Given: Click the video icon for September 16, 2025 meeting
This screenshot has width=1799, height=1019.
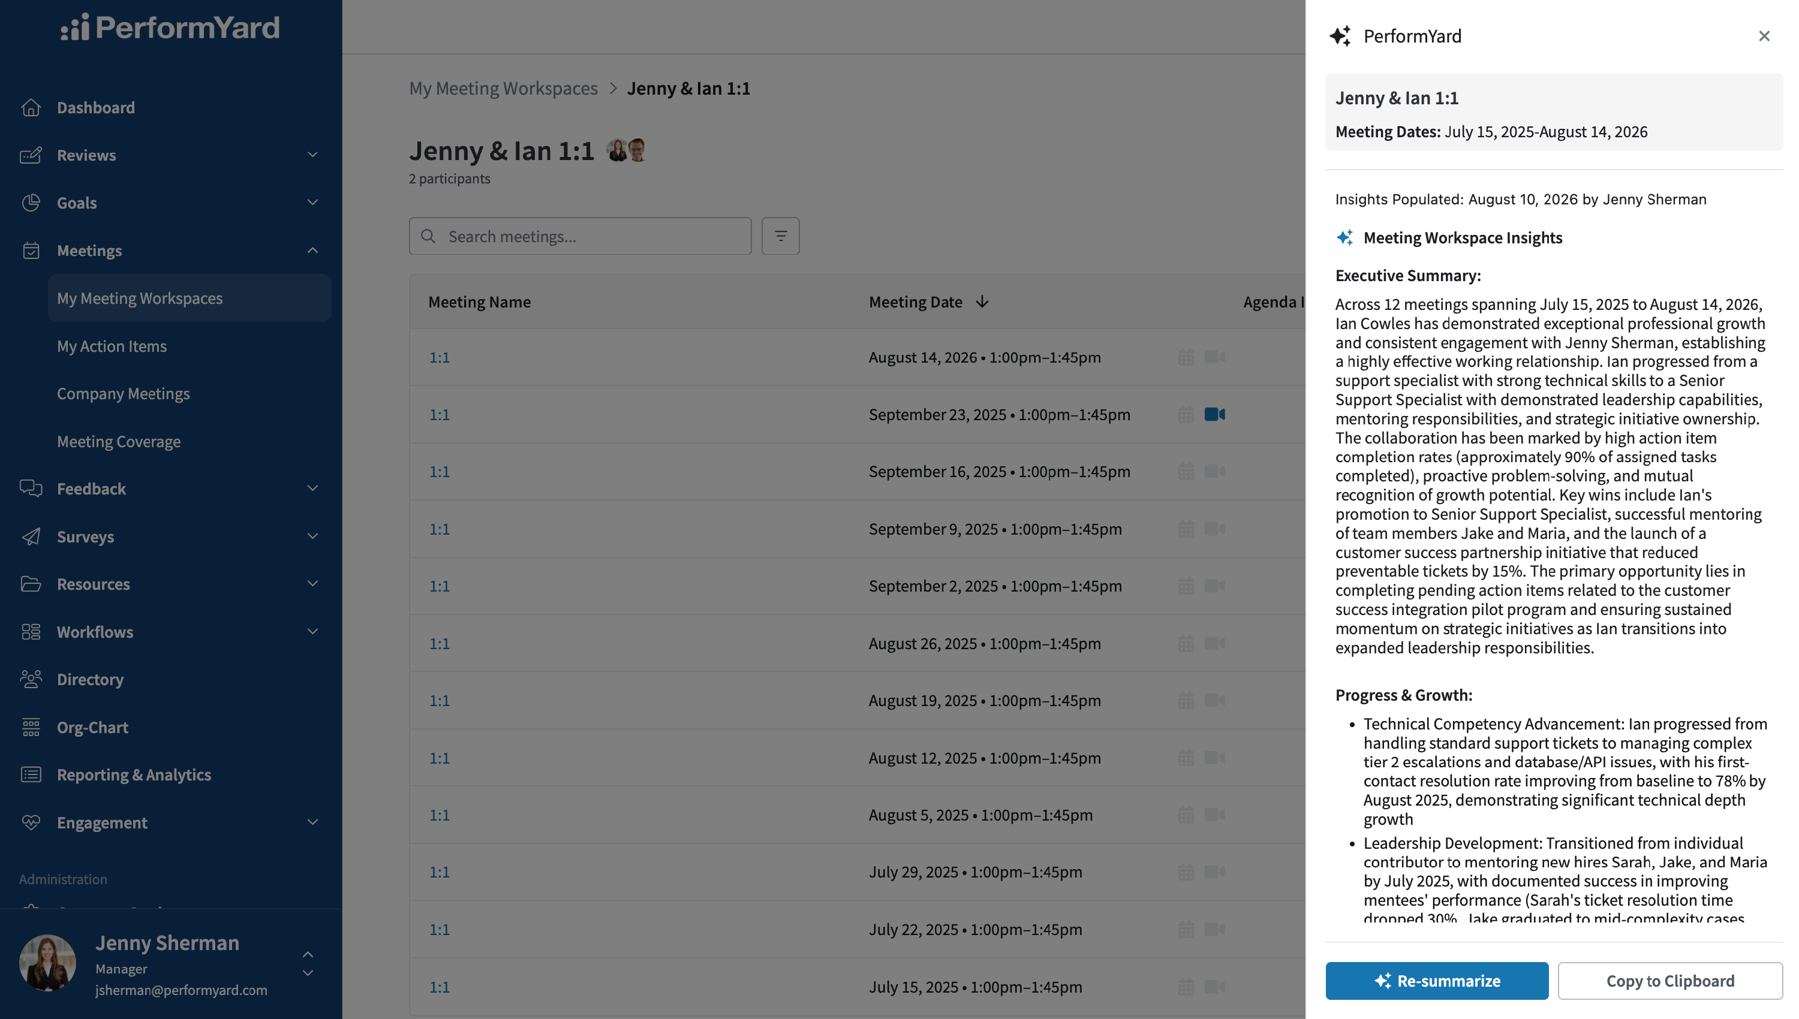Looking at the screenshot, I should coord(1214,472).
